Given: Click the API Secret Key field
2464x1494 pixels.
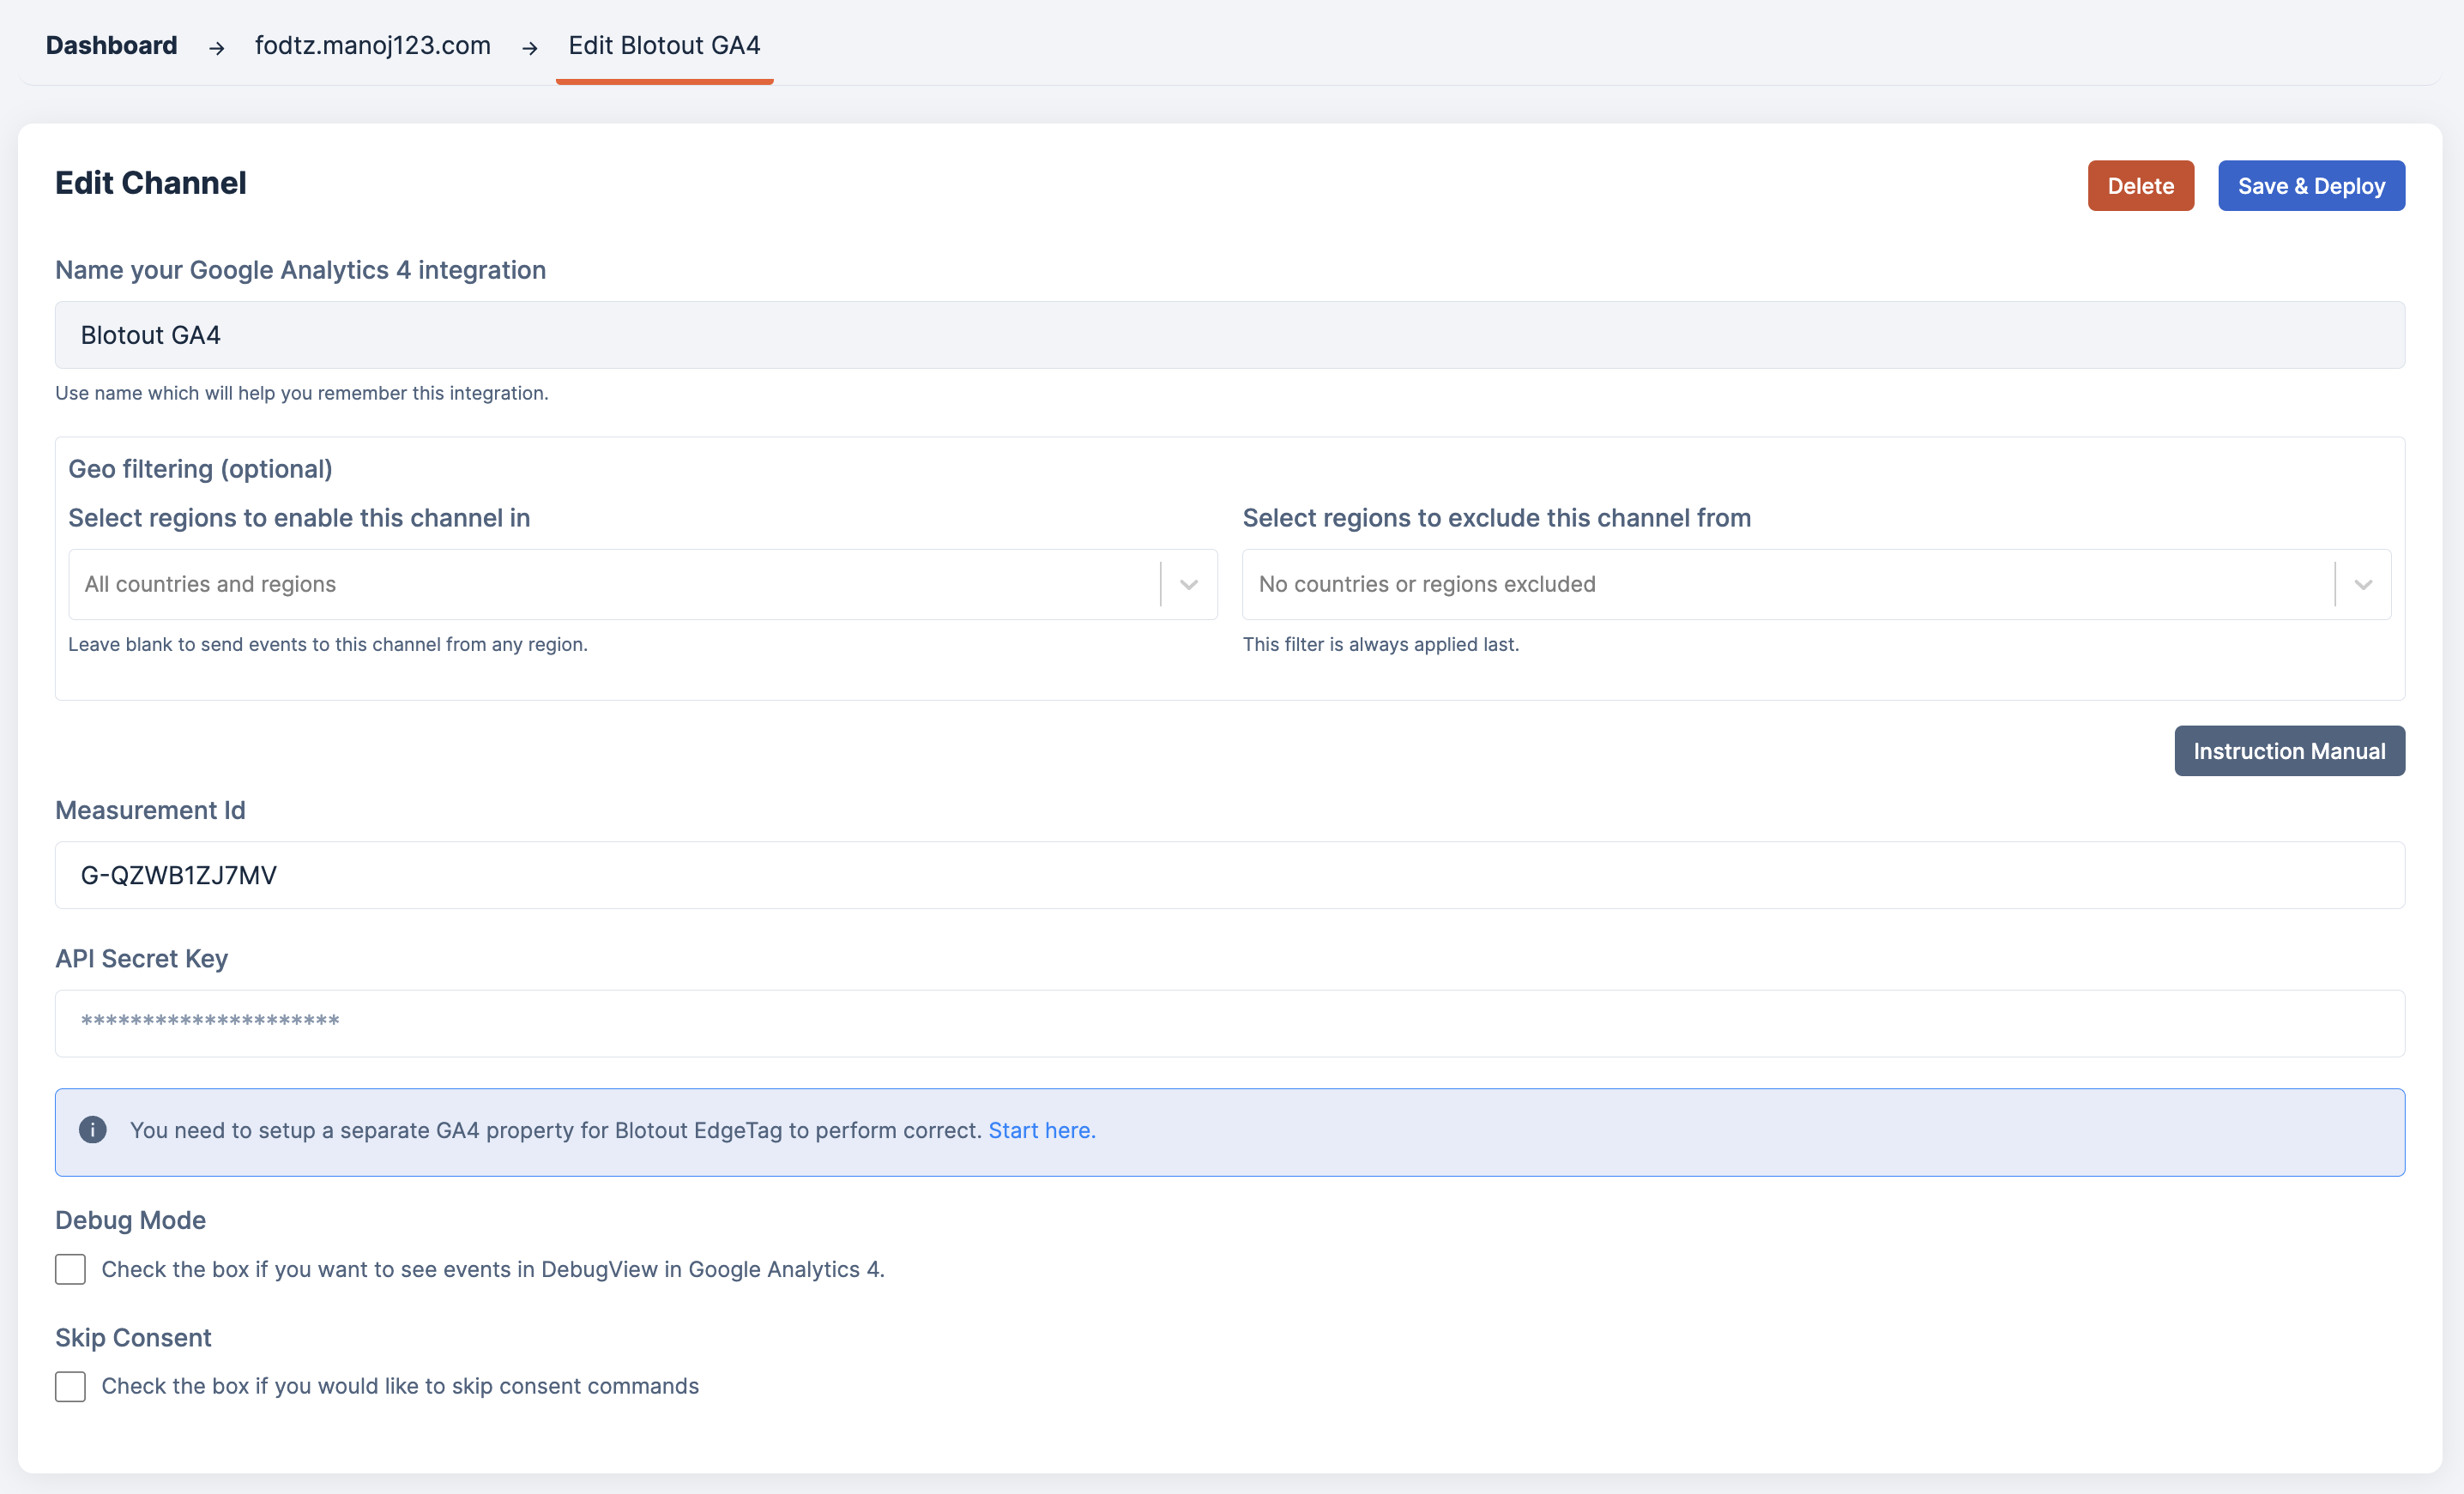Looking at the screenshot, I should pyautogui.click(x=1229, y=1023).
